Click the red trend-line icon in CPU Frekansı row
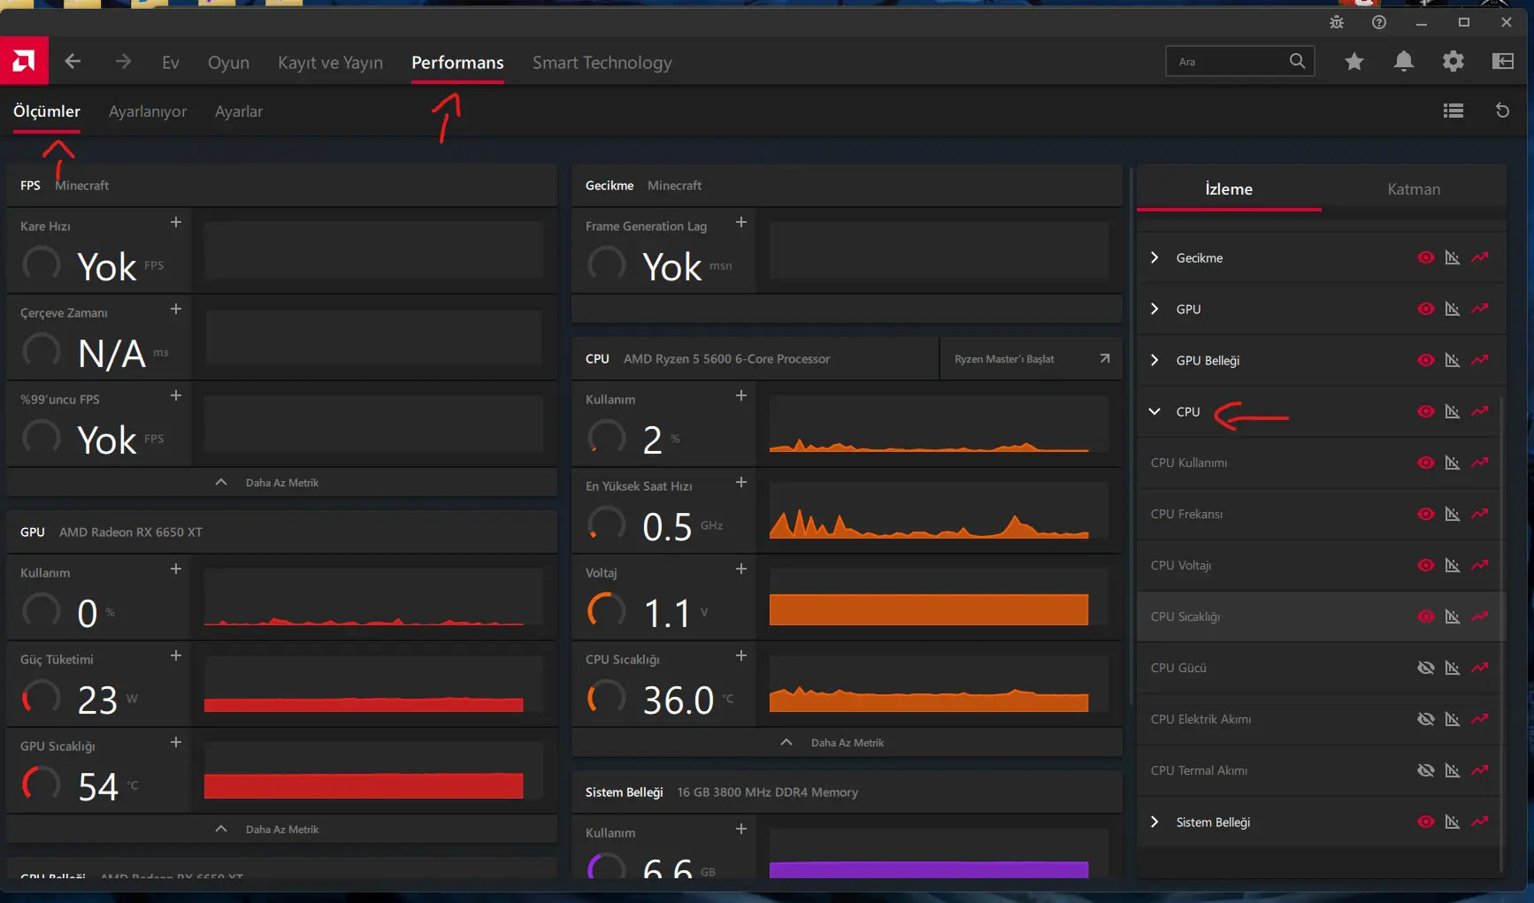Screen dimensions: 1534x903 pos(1480,514)
